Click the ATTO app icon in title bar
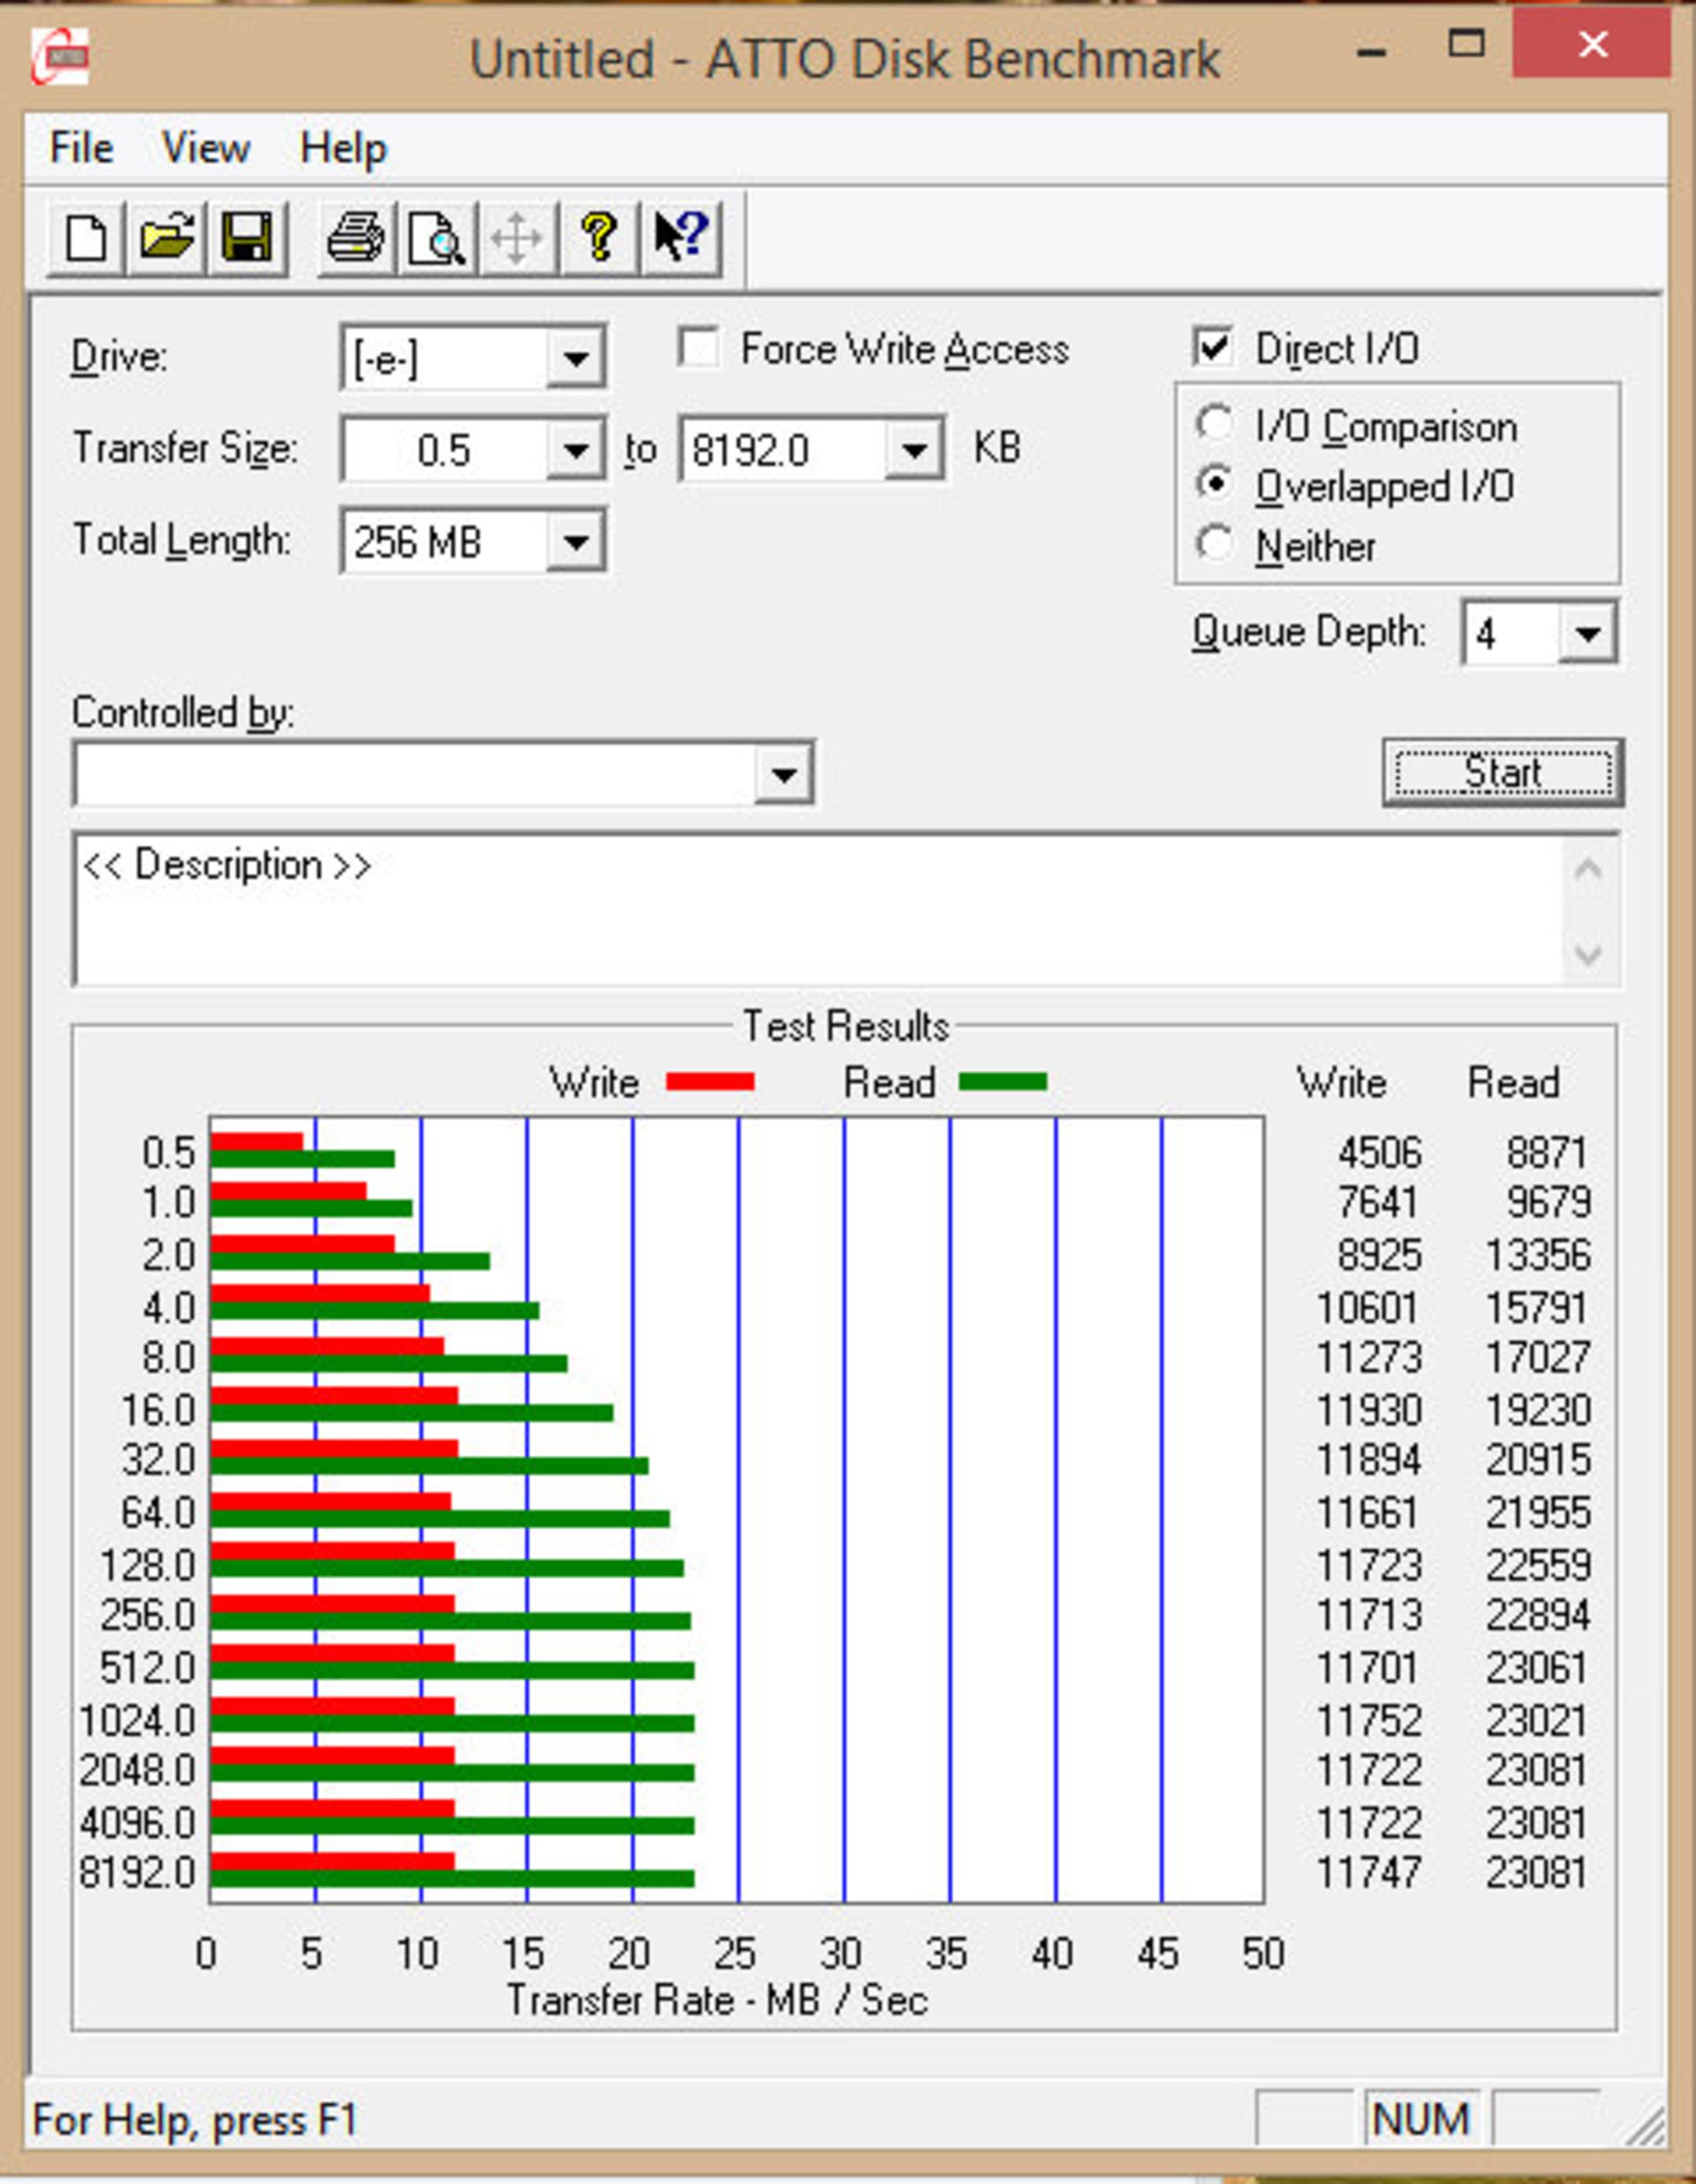Image resolution: width=1696 pixels, height=2184 pixels. coord(60,56)
